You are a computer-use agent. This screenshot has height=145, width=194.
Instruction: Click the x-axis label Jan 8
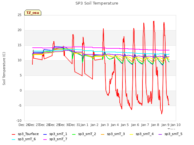(155, 125)
